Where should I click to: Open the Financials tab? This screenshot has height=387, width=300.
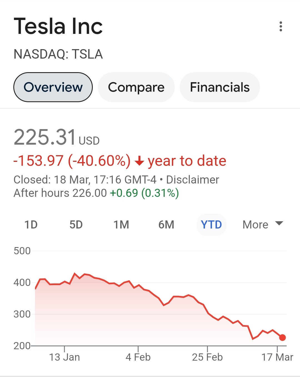point(220,87)
